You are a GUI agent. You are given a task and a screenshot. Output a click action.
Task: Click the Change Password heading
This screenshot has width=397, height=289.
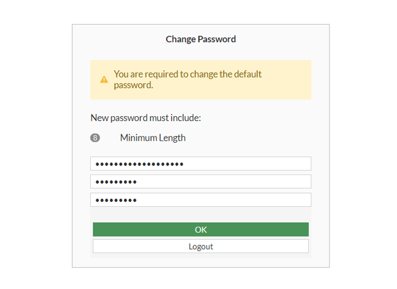200,39
